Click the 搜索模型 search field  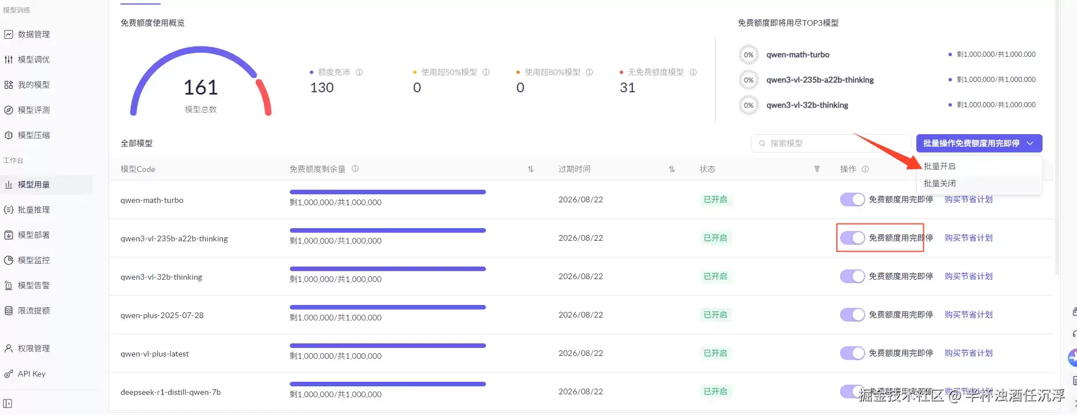coord(831,143)
